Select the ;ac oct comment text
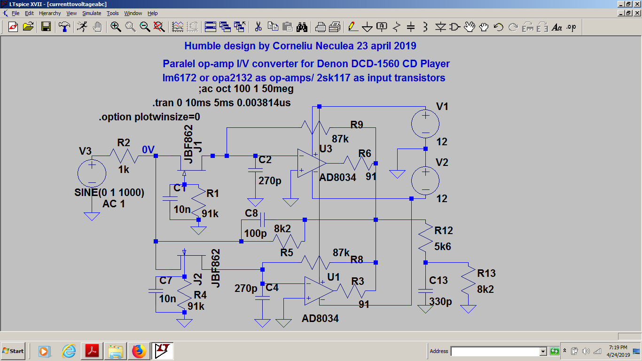 tap(247, 89)
